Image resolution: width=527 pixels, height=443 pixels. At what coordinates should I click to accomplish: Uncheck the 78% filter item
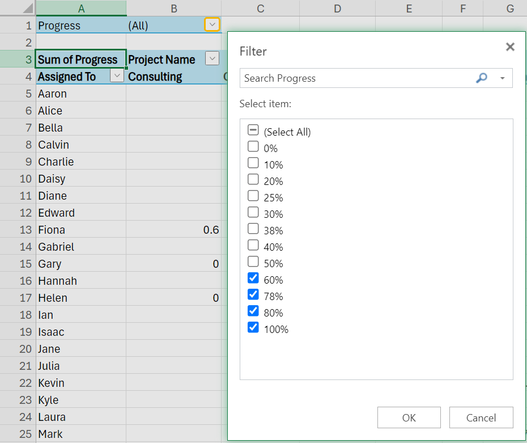(x=253, y=294)
